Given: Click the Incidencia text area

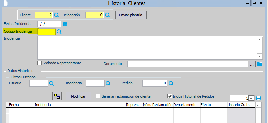Looking at the screenshot, I should 147,48.
